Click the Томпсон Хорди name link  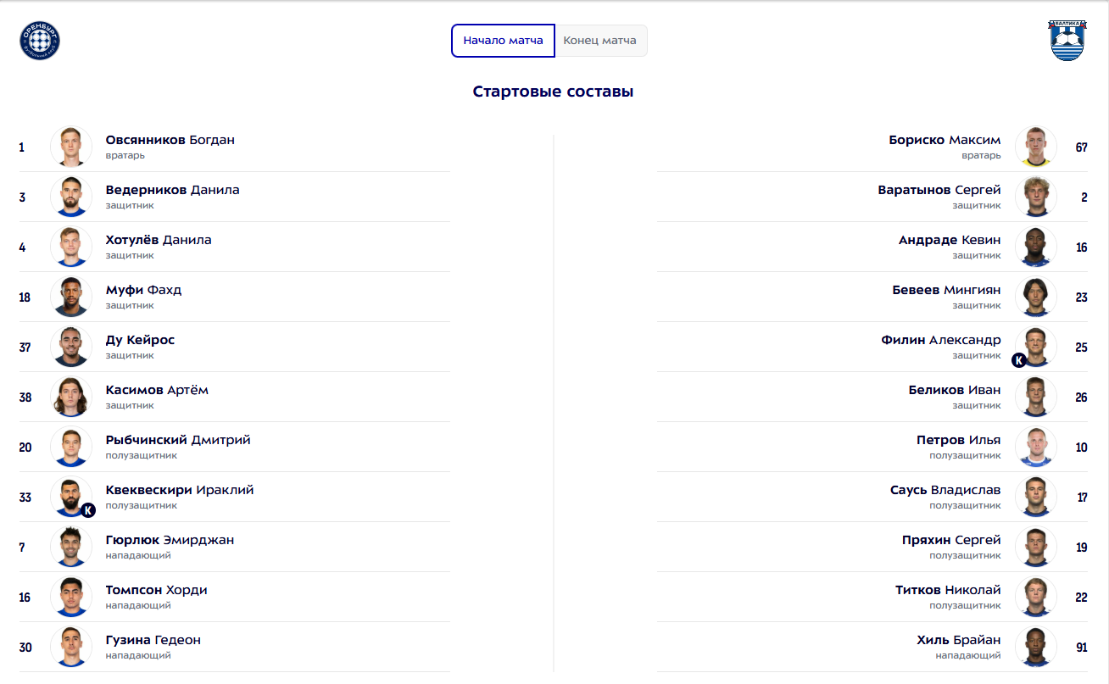click(x=156, y=590)
